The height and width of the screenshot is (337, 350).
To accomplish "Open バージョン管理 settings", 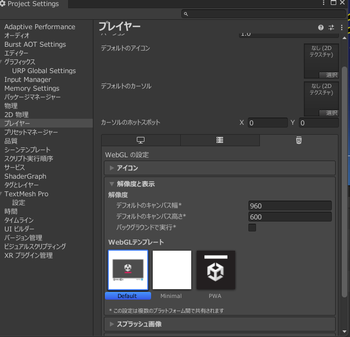I will coord(23,237).
